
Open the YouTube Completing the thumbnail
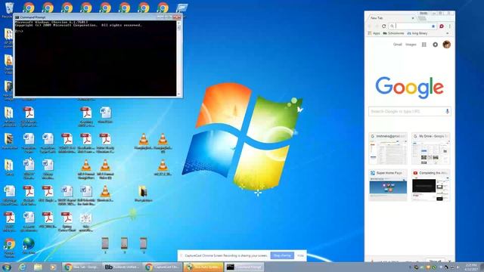pos(430,185)
